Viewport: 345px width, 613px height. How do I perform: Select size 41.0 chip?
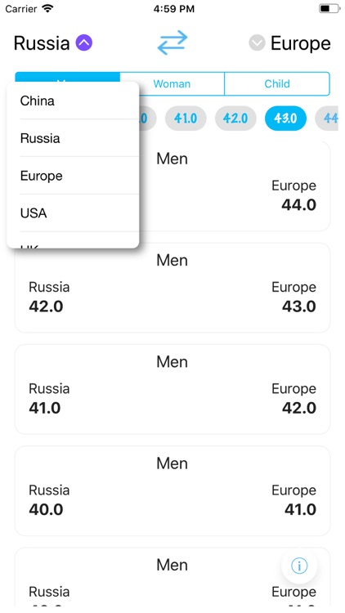(x=186, y=118)
